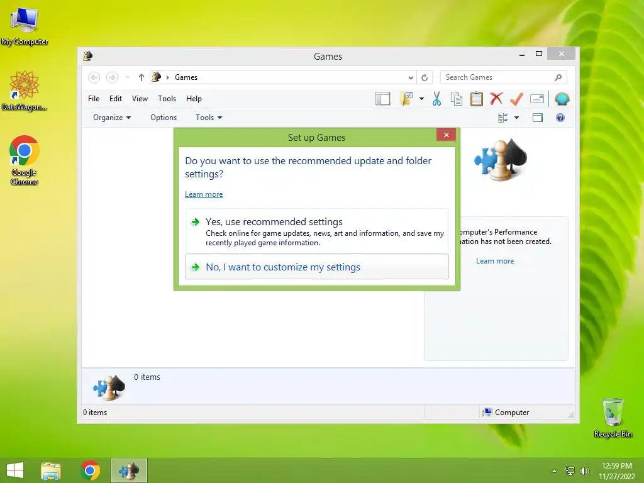Screen dimensions: 644x483
Task: Open File Explorer from the taskbar
Action: pos(51,470)
